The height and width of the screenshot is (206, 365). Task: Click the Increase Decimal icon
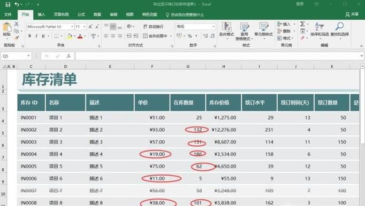pos(206,36)
